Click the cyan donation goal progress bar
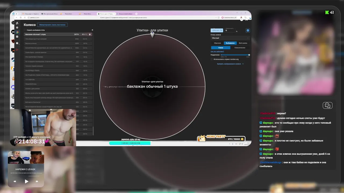344x193 pixels. point(130,143)
